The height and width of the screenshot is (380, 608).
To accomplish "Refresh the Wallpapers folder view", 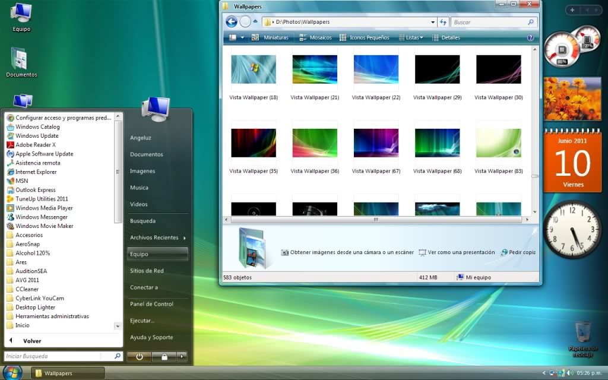I will (x=443, y=22).
